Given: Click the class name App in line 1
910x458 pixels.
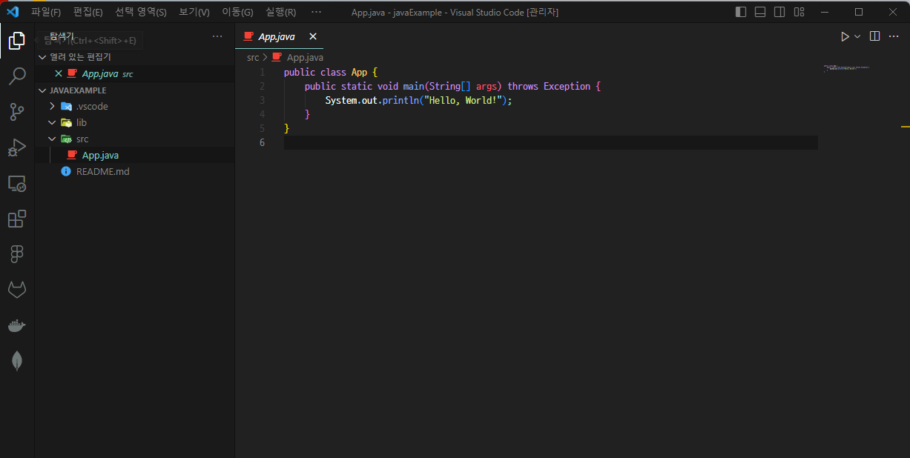Looking at the screenshot, I should coord(359,72).
